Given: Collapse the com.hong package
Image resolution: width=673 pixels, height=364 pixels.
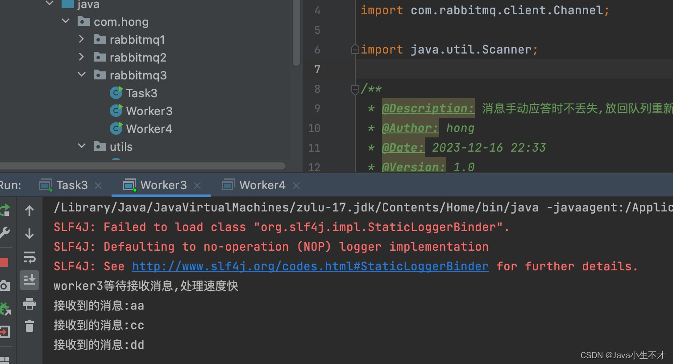Looking at the screenshot, I should (x=66, y=21).
